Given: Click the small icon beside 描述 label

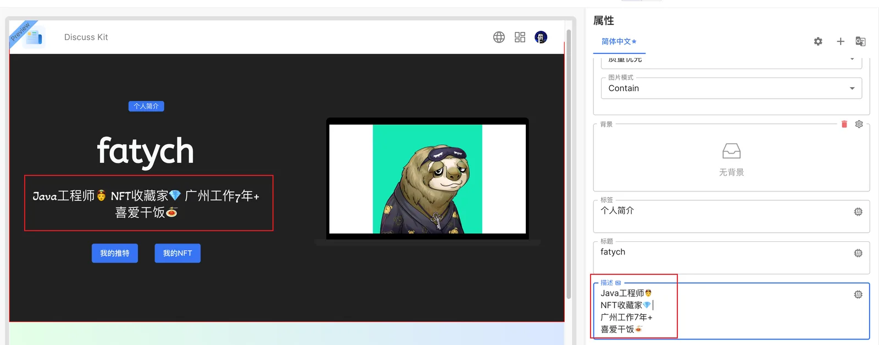Looking at the screenshot, I should coord(618,283).
